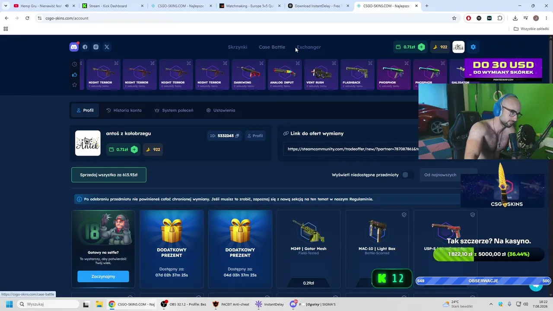The width and height of the screenshot is (553, 311).
Task: Click the shield check icon on USP-S card
Action: click(x=473, y=215)
